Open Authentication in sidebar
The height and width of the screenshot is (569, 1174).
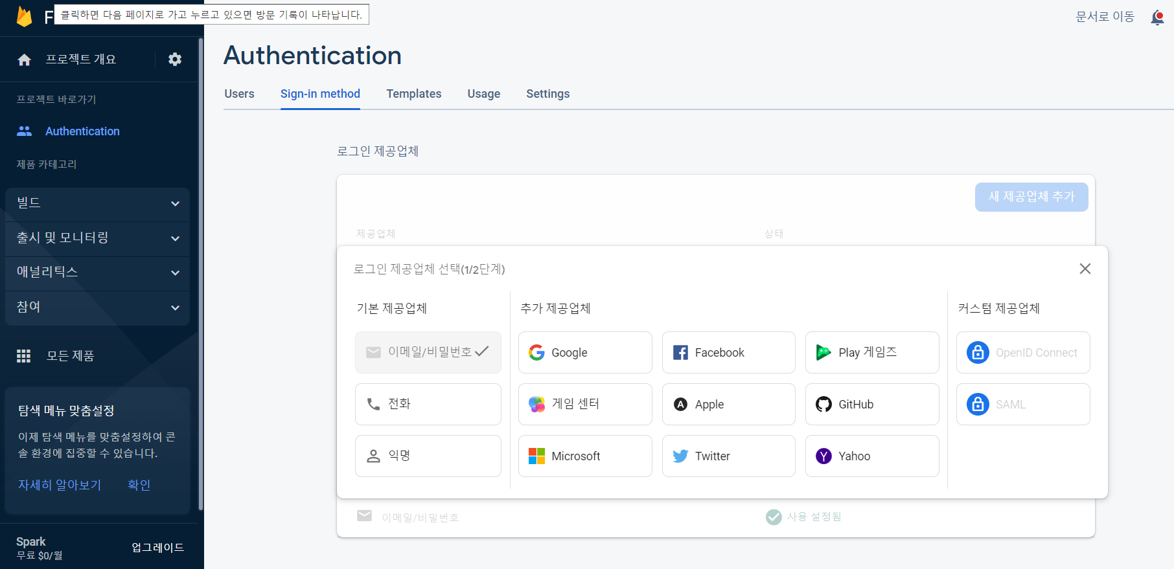coord(82,131)
